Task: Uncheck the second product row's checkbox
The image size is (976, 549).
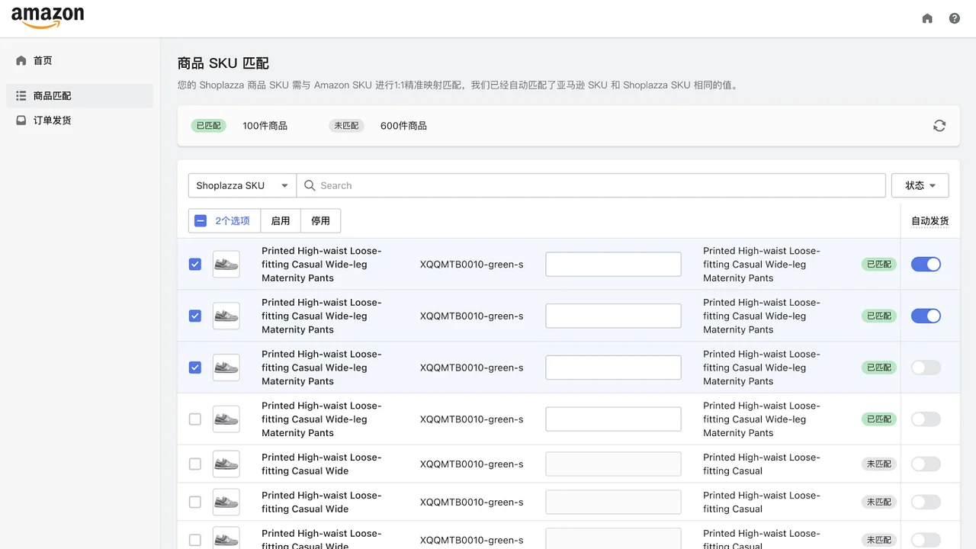Action: point(195,316)
